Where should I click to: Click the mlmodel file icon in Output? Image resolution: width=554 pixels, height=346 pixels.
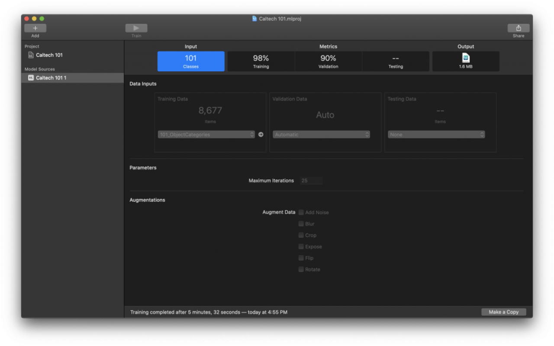coord(466,58)
